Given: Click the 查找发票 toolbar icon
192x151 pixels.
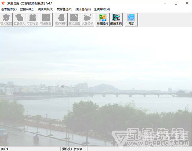Looking at the screenshot, I should (x=74, y=20).
